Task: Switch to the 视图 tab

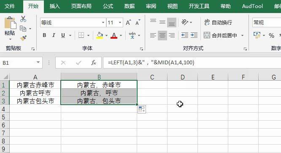Action: click(173, 6)
